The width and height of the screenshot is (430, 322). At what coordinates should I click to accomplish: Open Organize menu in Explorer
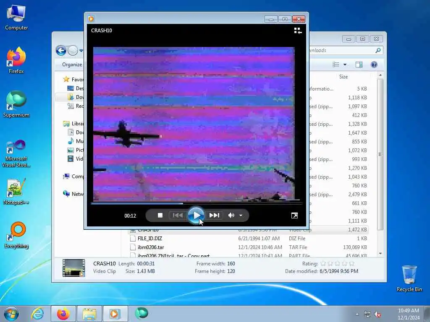coord(72,65)
